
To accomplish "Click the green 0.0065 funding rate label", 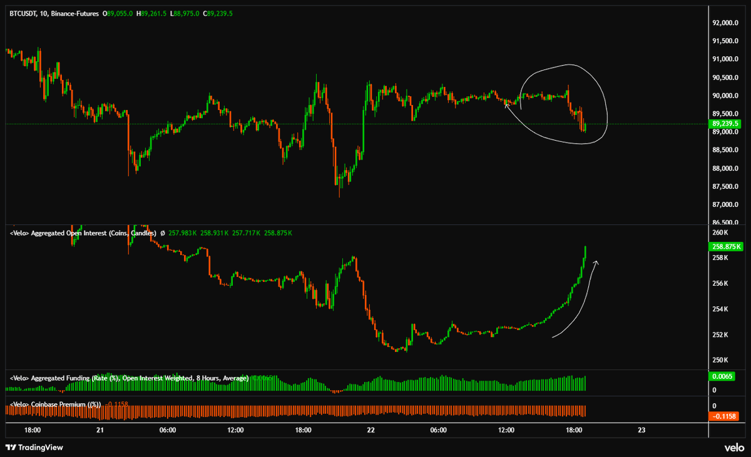I will tap(722, 376).
